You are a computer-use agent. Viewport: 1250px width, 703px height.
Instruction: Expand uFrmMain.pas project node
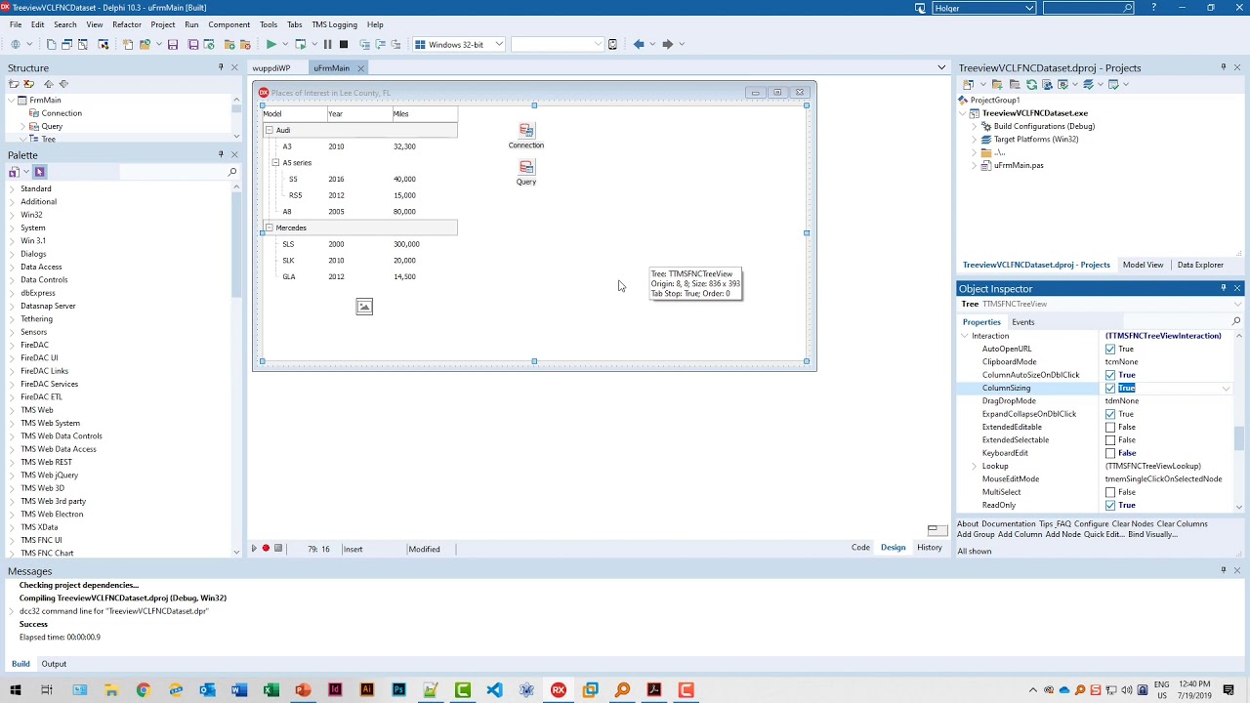tap(974, 165)
